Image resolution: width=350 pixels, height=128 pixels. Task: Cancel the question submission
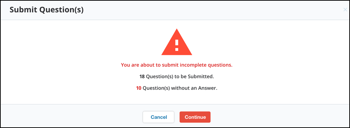pos(158,117)
